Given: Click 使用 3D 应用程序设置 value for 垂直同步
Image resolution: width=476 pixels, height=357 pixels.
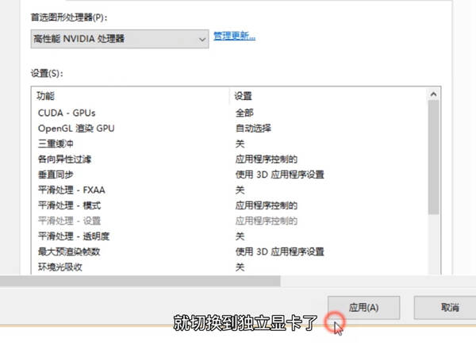Looking at the screenshot, I should pyautogui.click(x=279, y=175).
